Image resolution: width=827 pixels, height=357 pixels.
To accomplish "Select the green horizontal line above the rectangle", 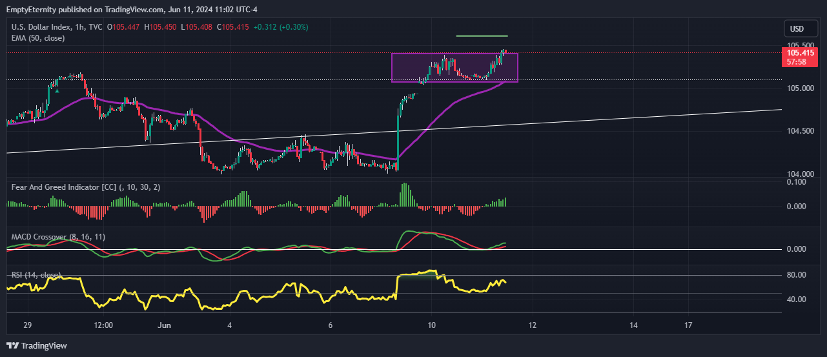I will [482, 36].
